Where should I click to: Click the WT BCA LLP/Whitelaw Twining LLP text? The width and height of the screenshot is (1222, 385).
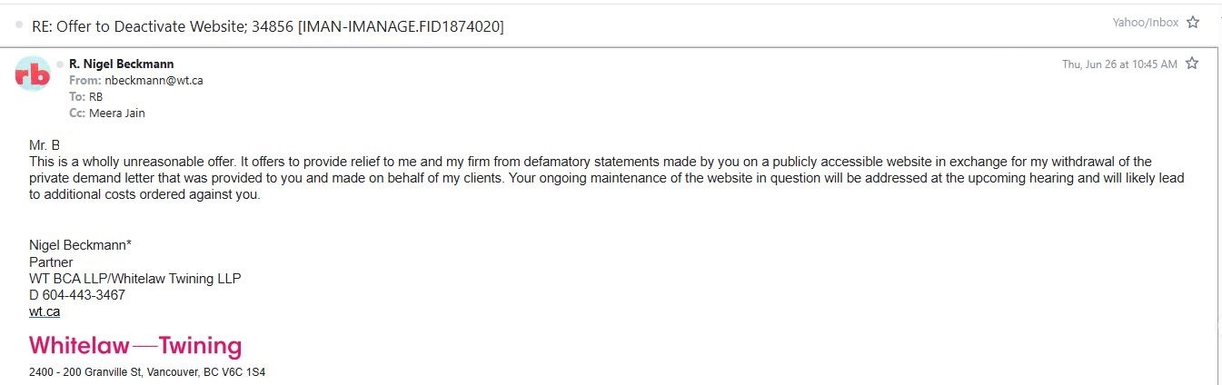pyautogui.click(x=135, y=279)
